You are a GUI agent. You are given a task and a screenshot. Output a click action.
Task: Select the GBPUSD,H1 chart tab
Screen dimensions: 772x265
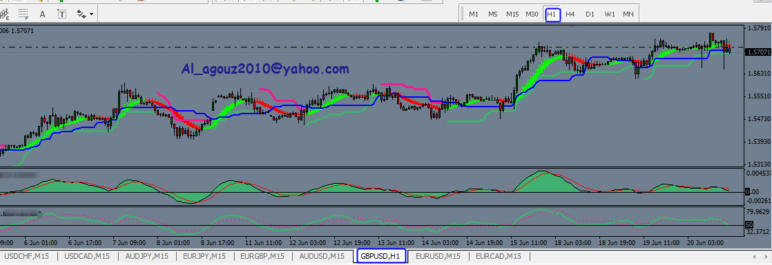click(x=380, y=256)
